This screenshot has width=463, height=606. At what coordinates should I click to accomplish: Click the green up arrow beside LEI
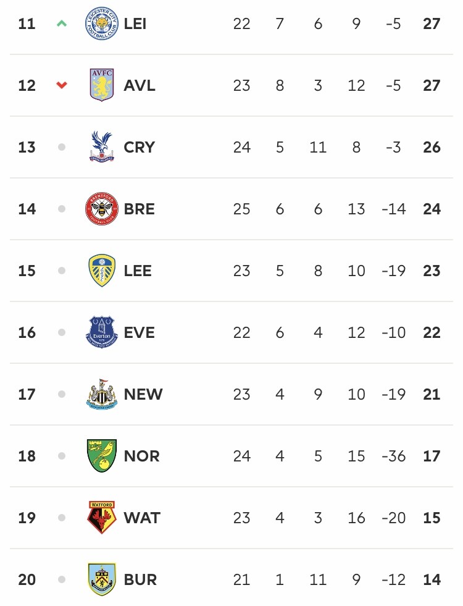click(x=62, y=23)
